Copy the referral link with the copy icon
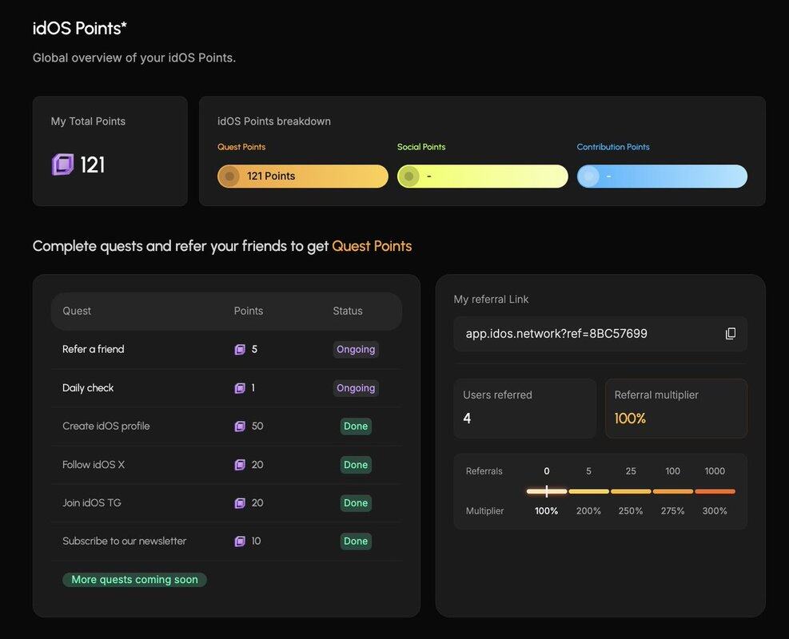The width and height of the screenshot is (789, 639). point(731,334)
